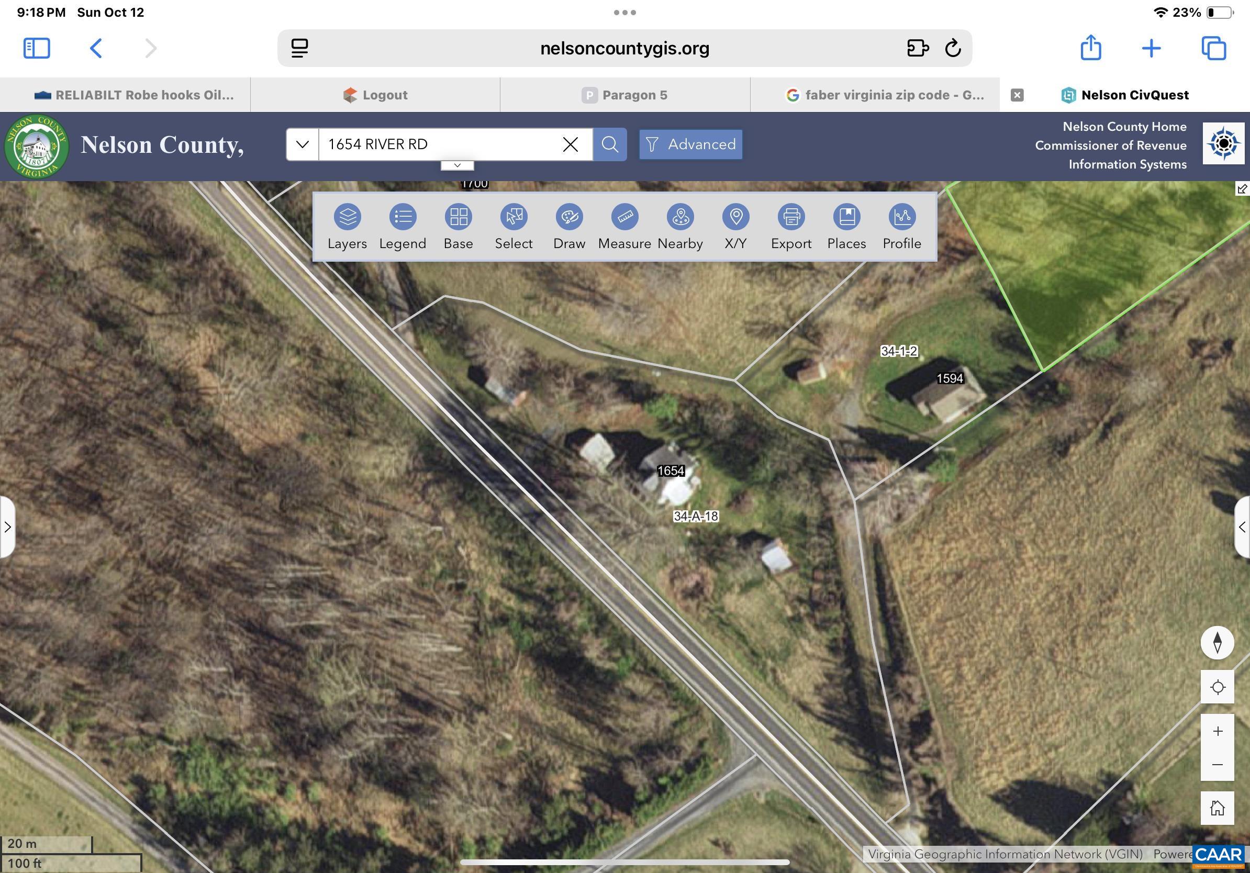
Task: Click the Export print icon
Action: tap(791, 218)
